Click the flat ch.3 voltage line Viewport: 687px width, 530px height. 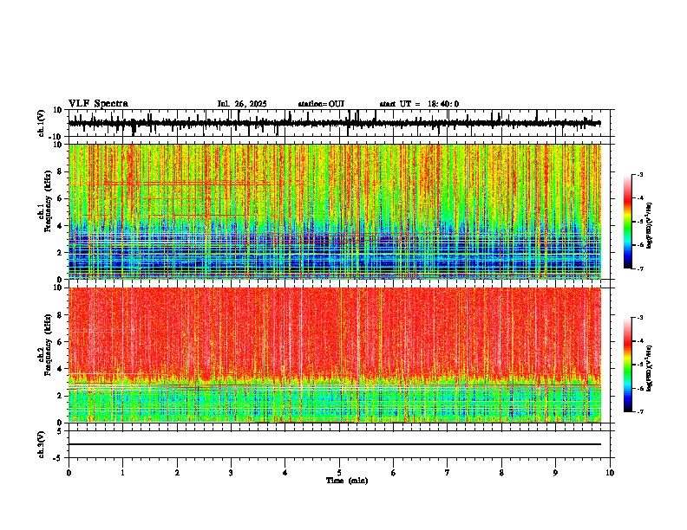[x=334, y=444]
